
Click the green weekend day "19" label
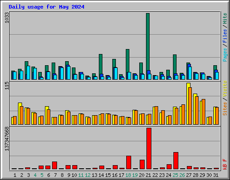pos(135,175)
